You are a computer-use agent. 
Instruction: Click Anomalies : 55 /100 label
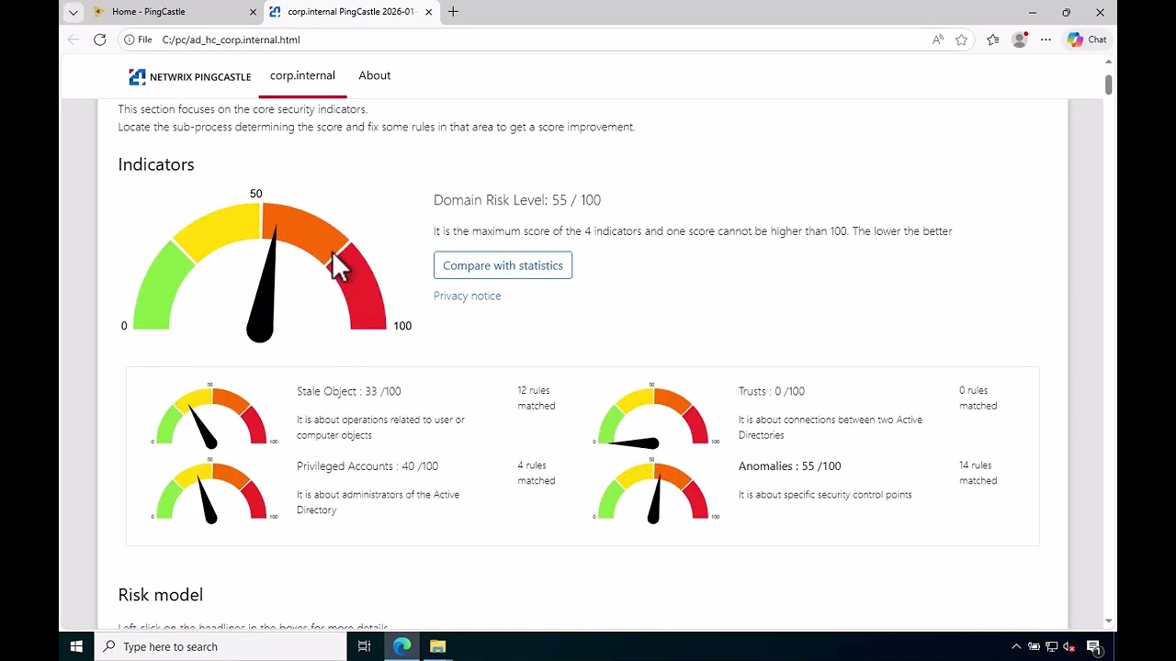click(790, 466)
